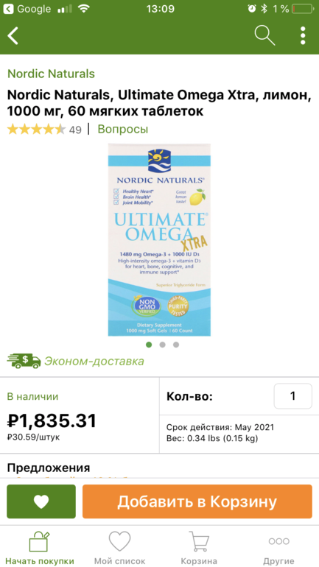Add product to wishlist via heart button
This screenshot has width=319, height=567.
[41, 501]
